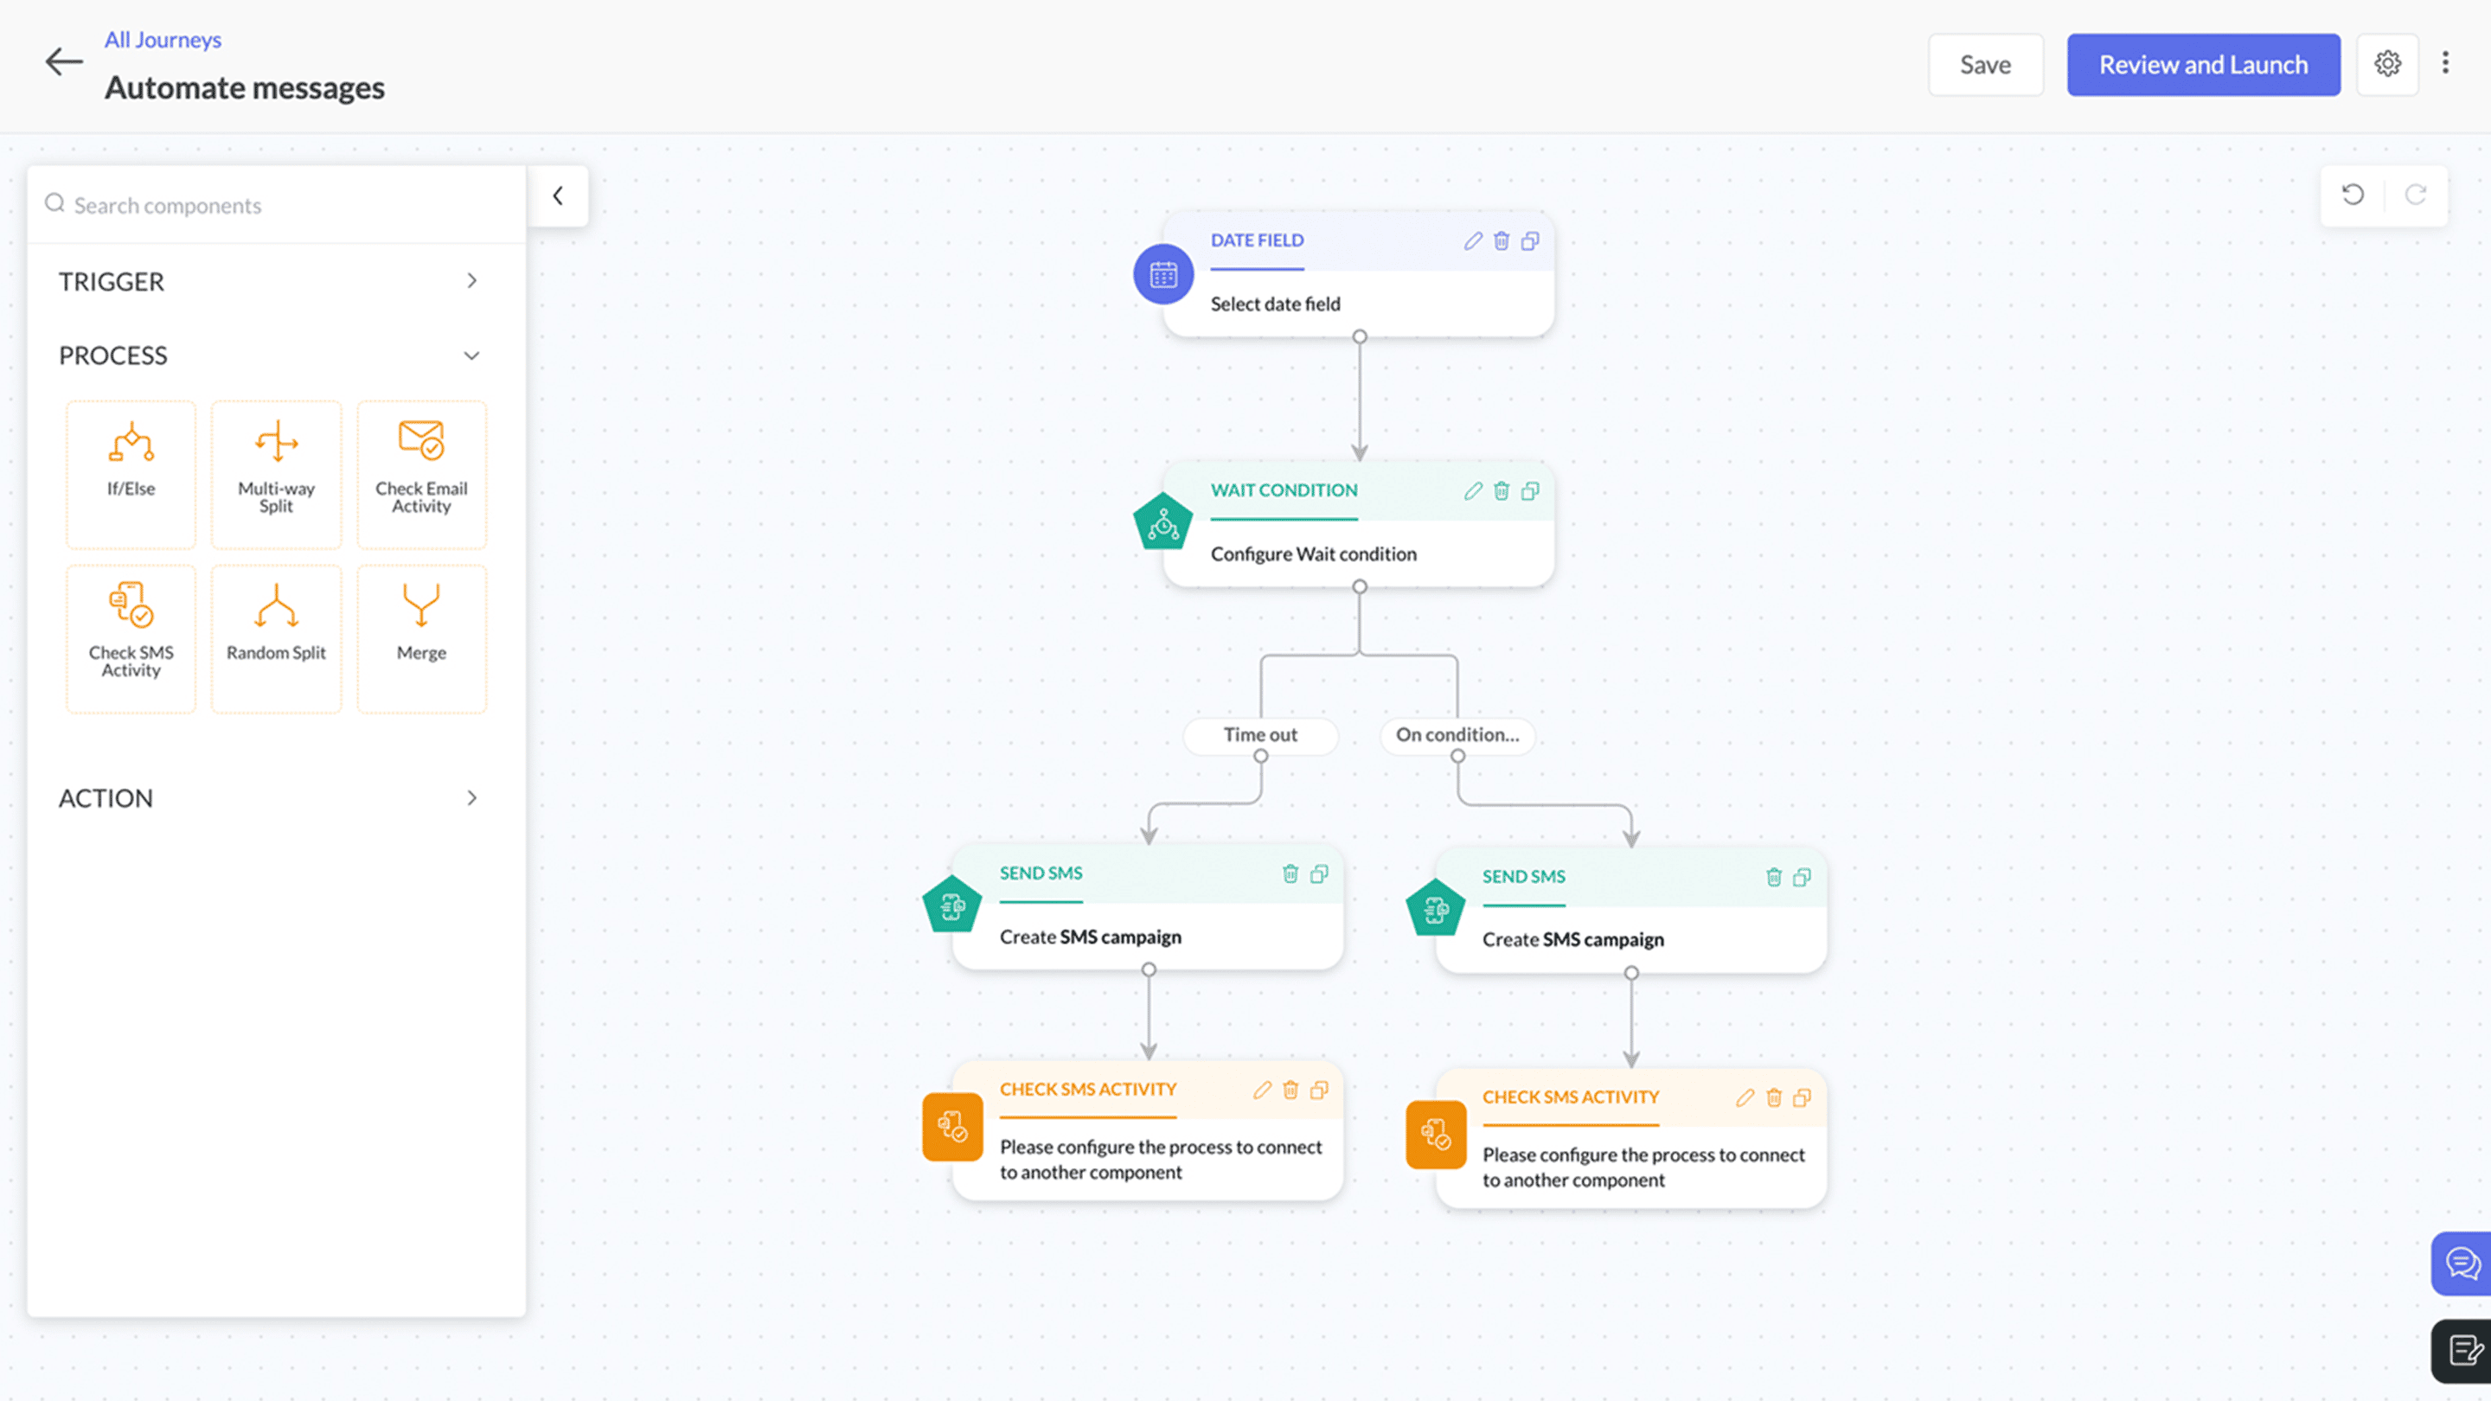This screenshot has width=2491, height=1401.
Task: Expand the ACTION section
Action: pos(471,797)
